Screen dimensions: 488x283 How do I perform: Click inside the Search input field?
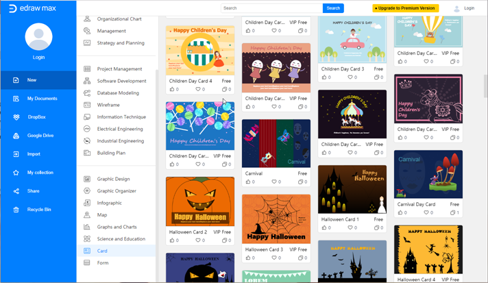tap(271, 8)
